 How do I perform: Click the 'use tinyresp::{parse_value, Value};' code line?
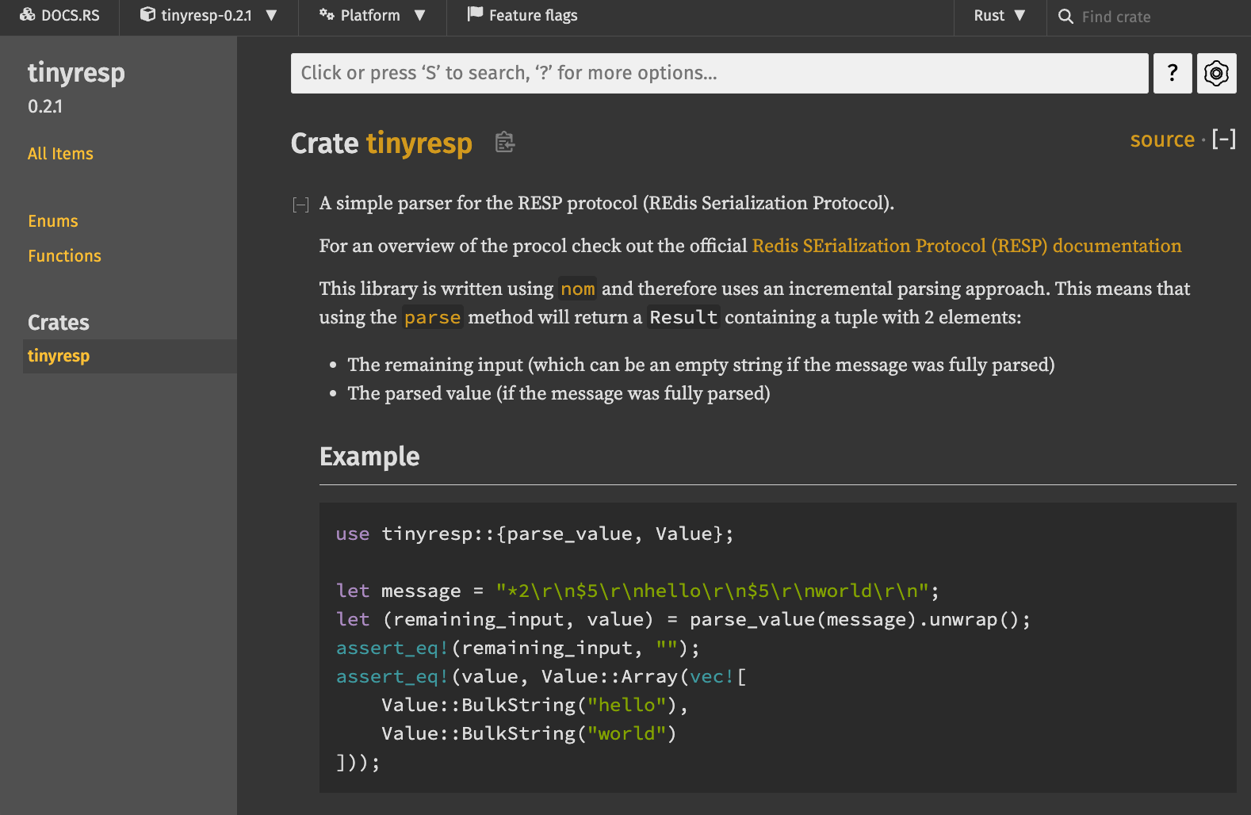coord(534,534)
